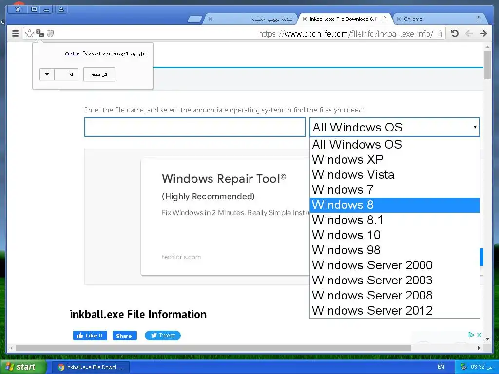This screenshot has width=499, height=374.
Task: Click the Windows Repair Tool ad heading
Action: 224,178
